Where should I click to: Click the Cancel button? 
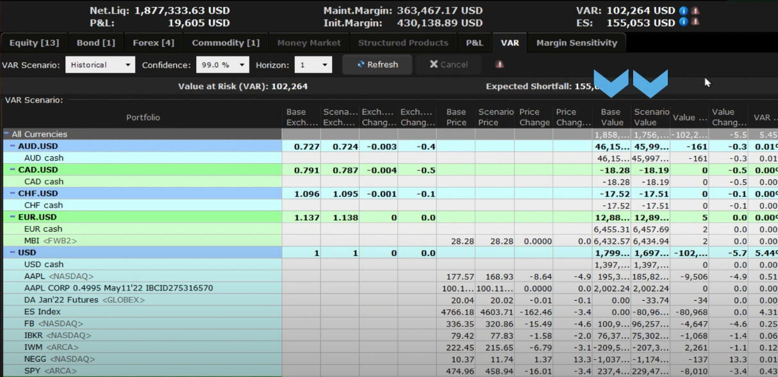[449, 65]
